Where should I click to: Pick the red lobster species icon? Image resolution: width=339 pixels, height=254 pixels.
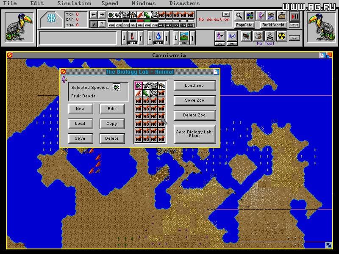(139, 93)
